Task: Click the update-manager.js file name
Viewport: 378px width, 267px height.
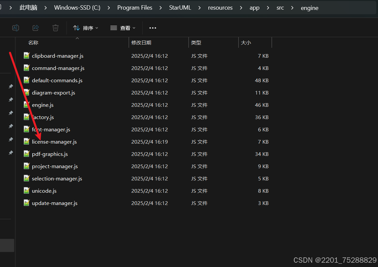Action: click(x=55, y=203)
